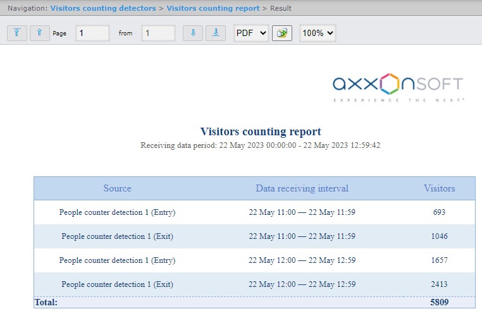Select Entry source in the 12:00 row

click(x=117, y=260)
